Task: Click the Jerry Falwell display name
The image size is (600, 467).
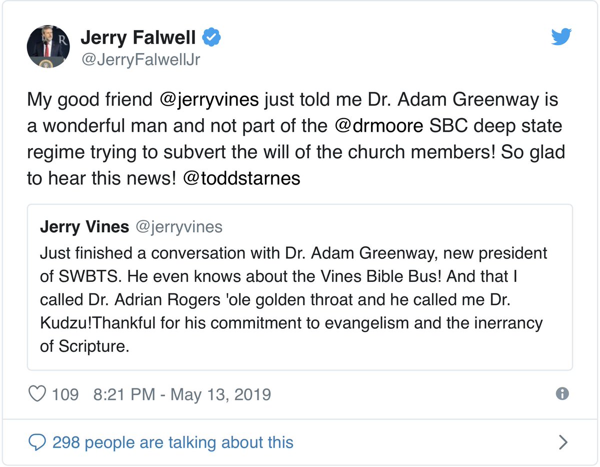Action: [x=138, y=37]
